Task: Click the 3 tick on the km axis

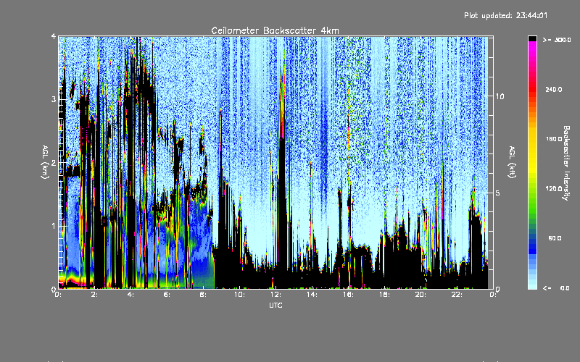Action: 54,99
